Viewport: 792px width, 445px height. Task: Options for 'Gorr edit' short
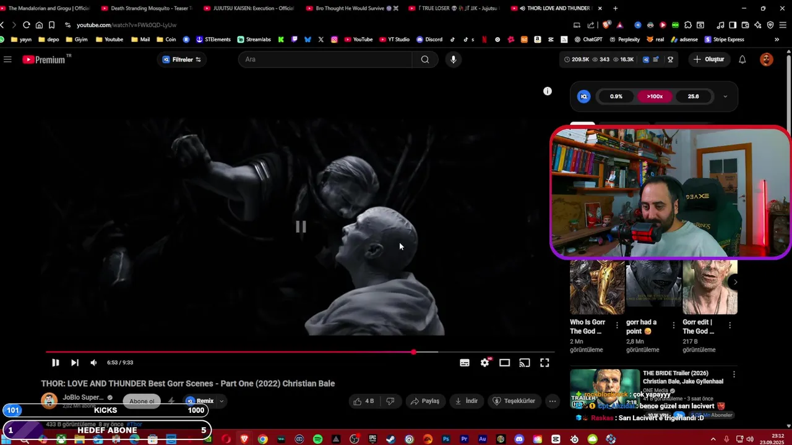tap(730, 325)
